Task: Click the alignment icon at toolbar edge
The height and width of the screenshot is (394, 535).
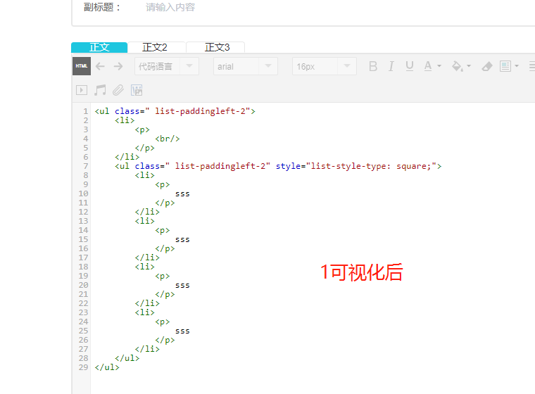Action: 531,66
